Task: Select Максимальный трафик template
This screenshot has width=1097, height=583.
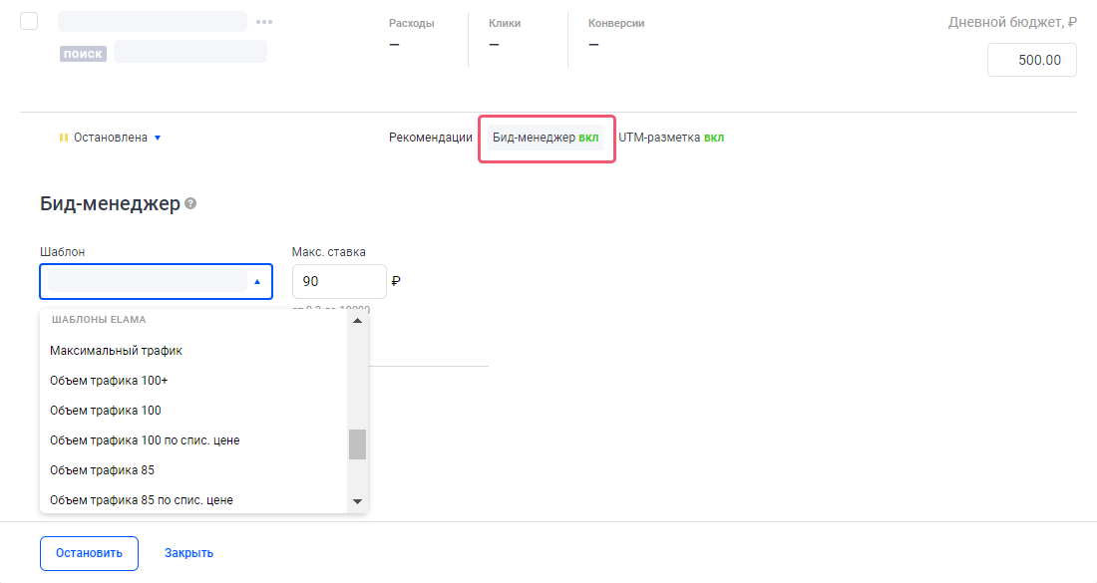Action: pyautogui.click(x=116, y=351)
